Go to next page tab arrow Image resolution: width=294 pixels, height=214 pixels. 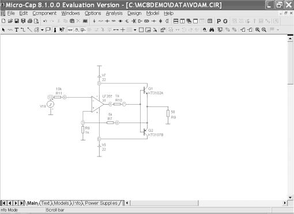16,203
